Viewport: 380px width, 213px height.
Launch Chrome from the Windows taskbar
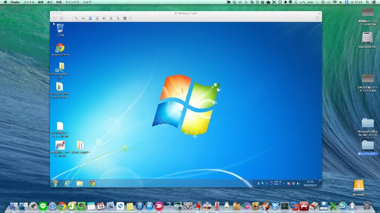click(92, 183)
